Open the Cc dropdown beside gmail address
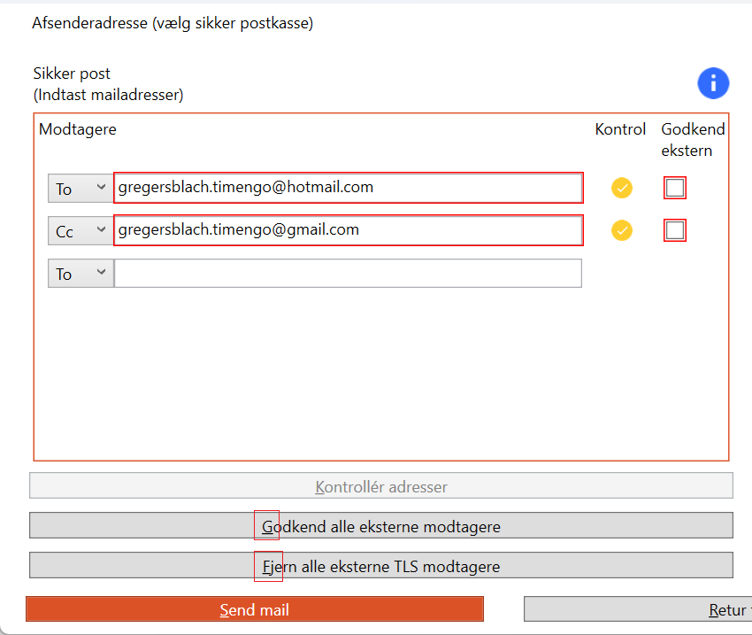 (x=81, y=231)
